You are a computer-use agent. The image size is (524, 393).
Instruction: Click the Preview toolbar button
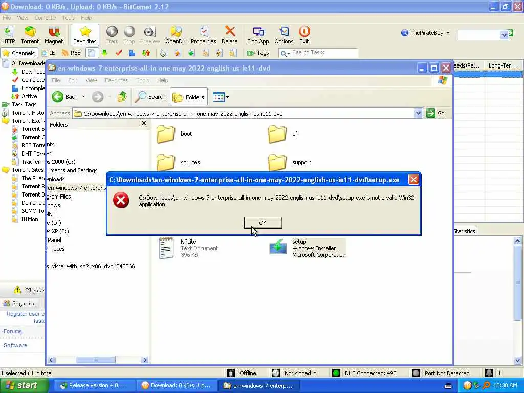(x=150, y=35)
